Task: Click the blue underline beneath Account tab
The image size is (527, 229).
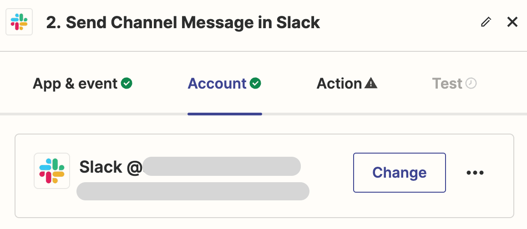Action: coord(224,114)
